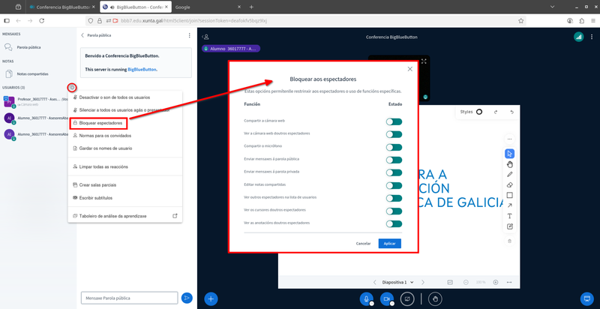Click the raise hand button

pyautogui.click(x=435, y=298)
